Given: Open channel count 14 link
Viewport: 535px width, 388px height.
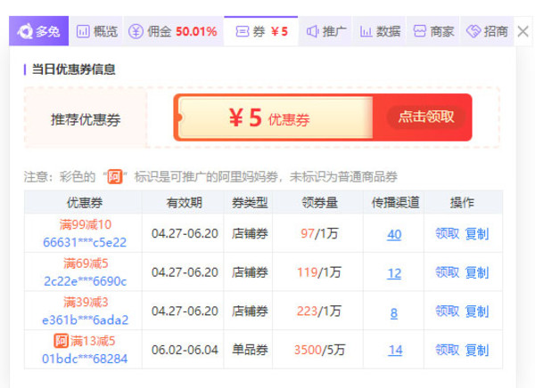Looking at the screenshot, I should click(x=395, y=351).
